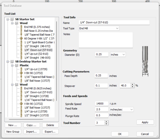Screen dimensions: 160x139
Task: Click the End Mill (0.375 inches) tool icon
Action: pyautogui.click(x=22, y=27)
